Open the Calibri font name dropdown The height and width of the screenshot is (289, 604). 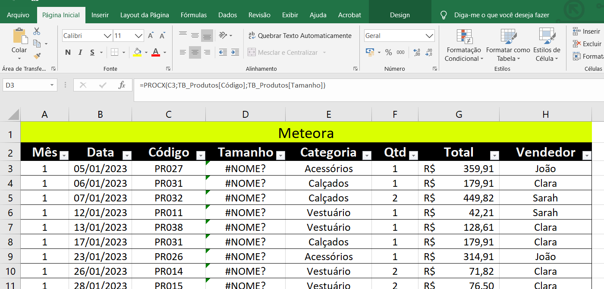(107, 36)
